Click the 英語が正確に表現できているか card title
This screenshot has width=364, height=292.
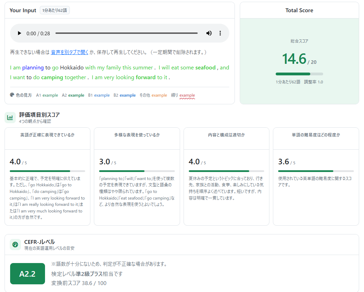tap(47, 135)
